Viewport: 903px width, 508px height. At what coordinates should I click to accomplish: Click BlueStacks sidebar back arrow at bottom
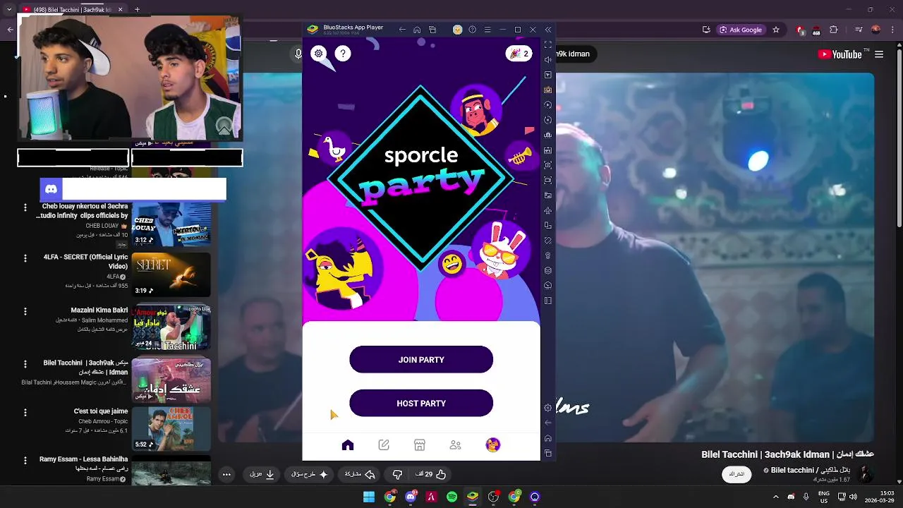[548, 423]
